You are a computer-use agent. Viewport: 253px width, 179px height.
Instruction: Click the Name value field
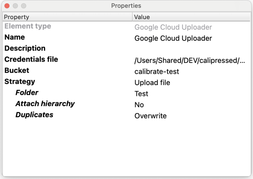pos(173,38)
